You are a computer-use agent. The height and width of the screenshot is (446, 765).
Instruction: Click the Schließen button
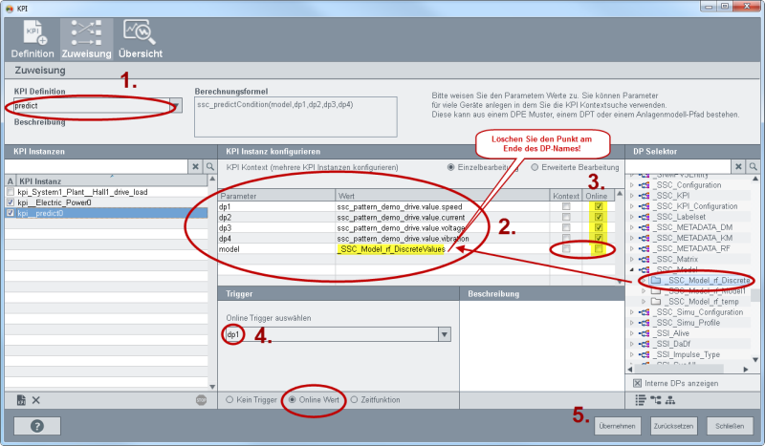[730, 426]
